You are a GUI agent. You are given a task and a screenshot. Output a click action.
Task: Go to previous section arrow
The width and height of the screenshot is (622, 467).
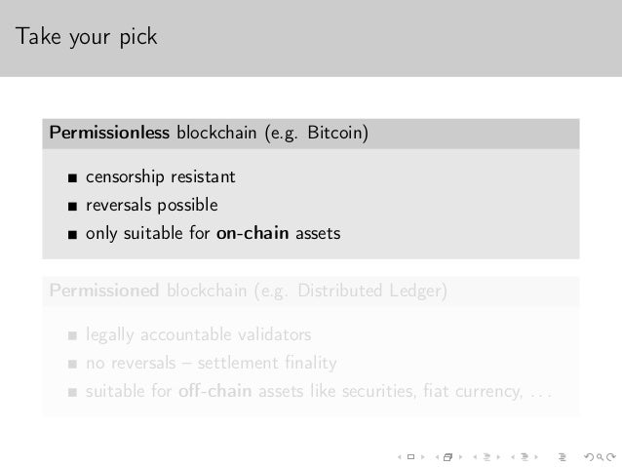click(x=513, y=457)
